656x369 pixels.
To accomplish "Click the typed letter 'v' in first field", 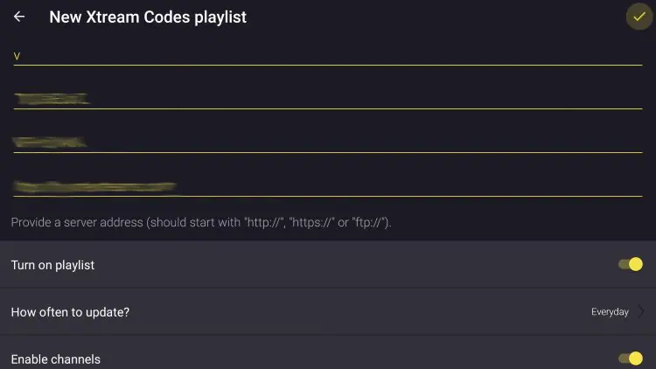I will click(x=17, y=56).
